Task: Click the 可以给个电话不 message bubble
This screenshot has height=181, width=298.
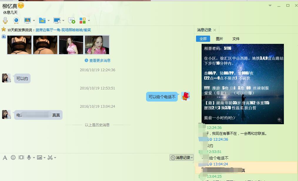Action: [x=162, y=97]
